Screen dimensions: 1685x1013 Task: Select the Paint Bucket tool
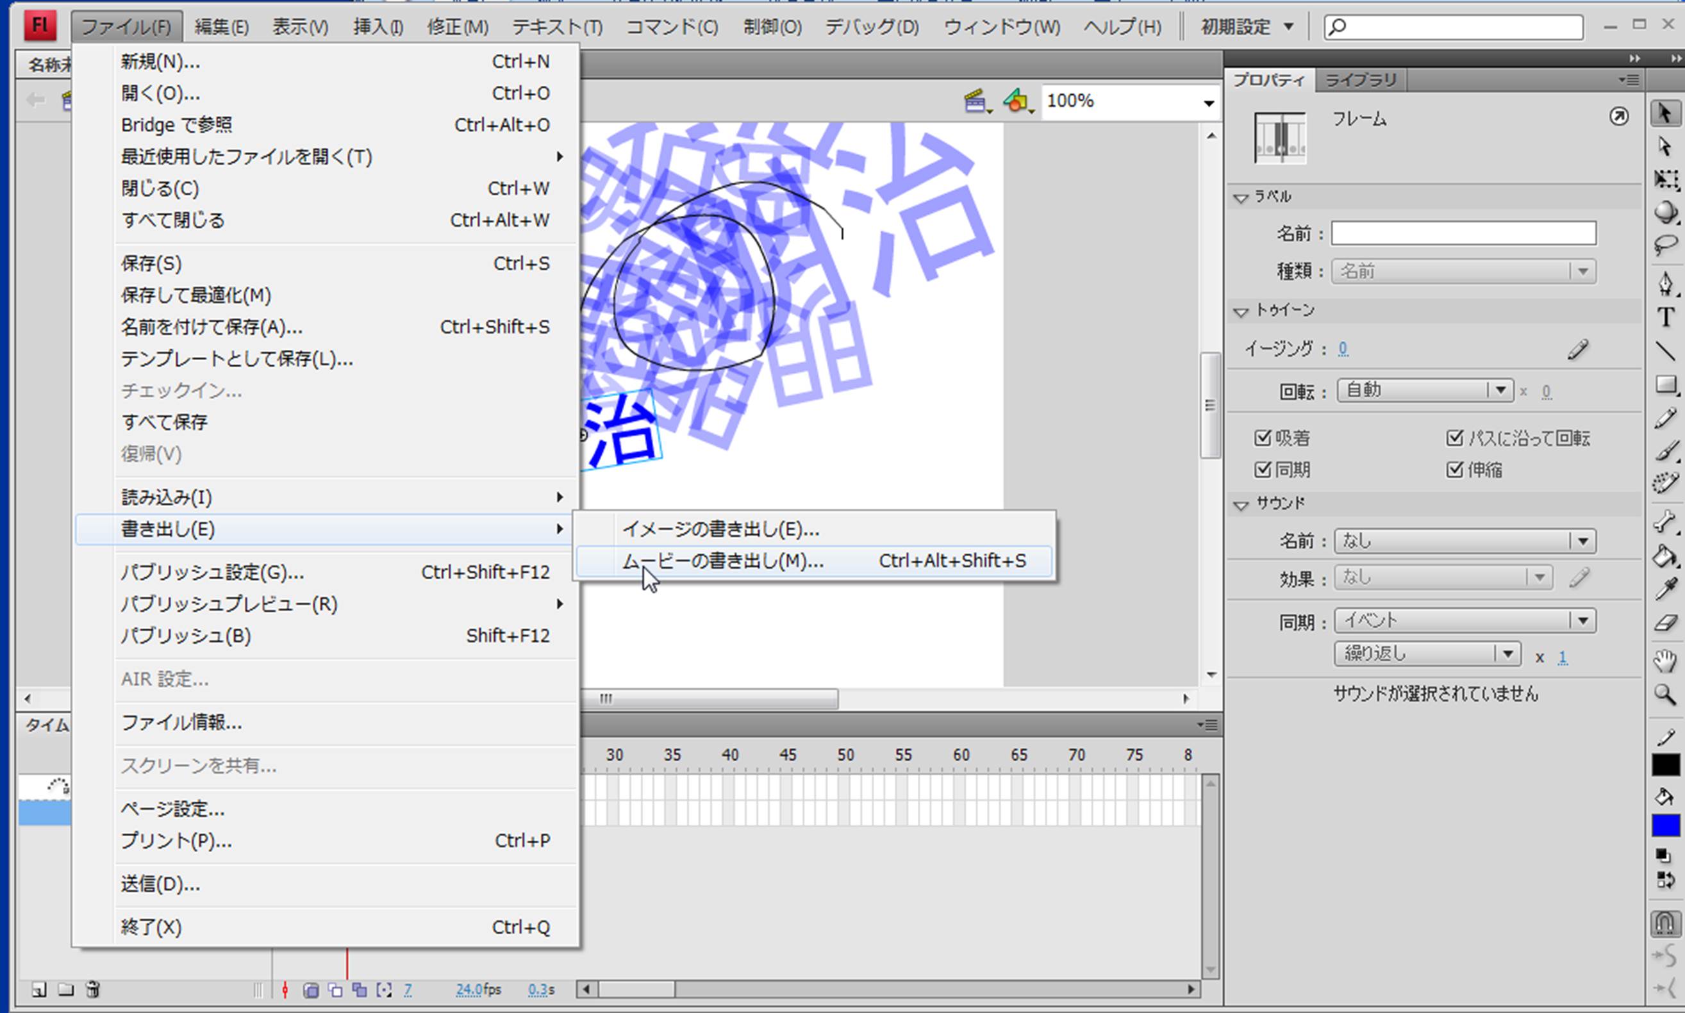(1665, 556)
